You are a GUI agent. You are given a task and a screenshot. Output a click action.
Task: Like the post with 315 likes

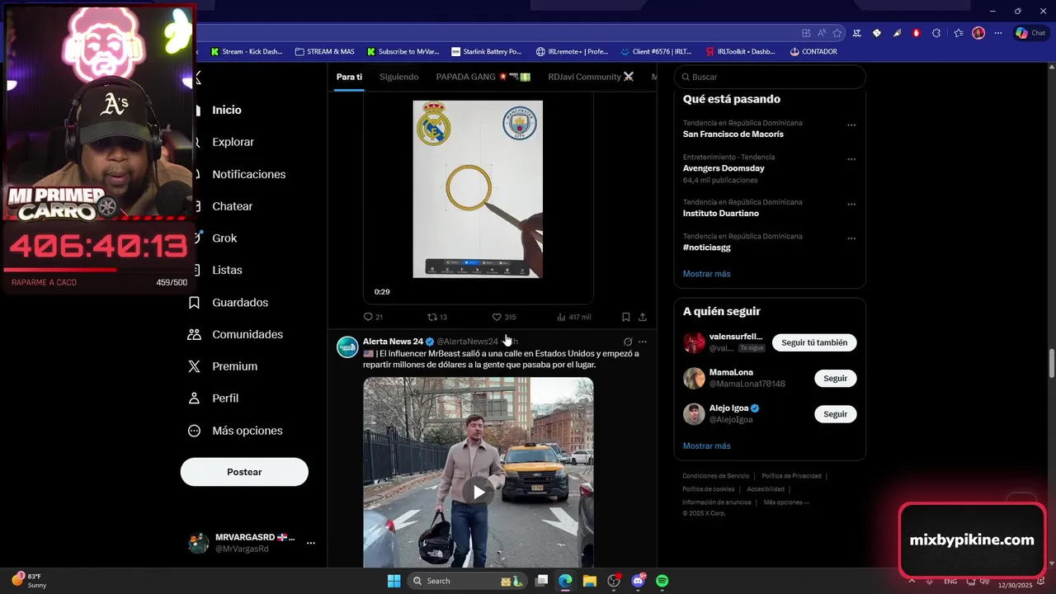tap(504, 317)
